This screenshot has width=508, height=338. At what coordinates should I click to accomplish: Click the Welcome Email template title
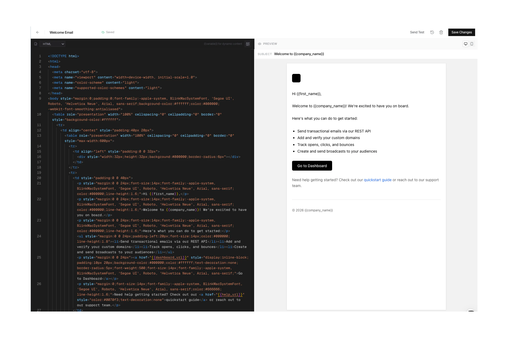coord(61,33)
